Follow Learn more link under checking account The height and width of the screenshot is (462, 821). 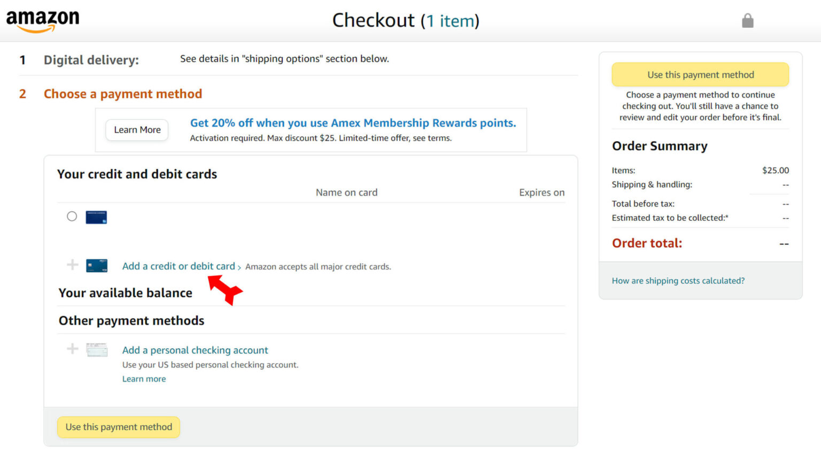tap(144, 379)
